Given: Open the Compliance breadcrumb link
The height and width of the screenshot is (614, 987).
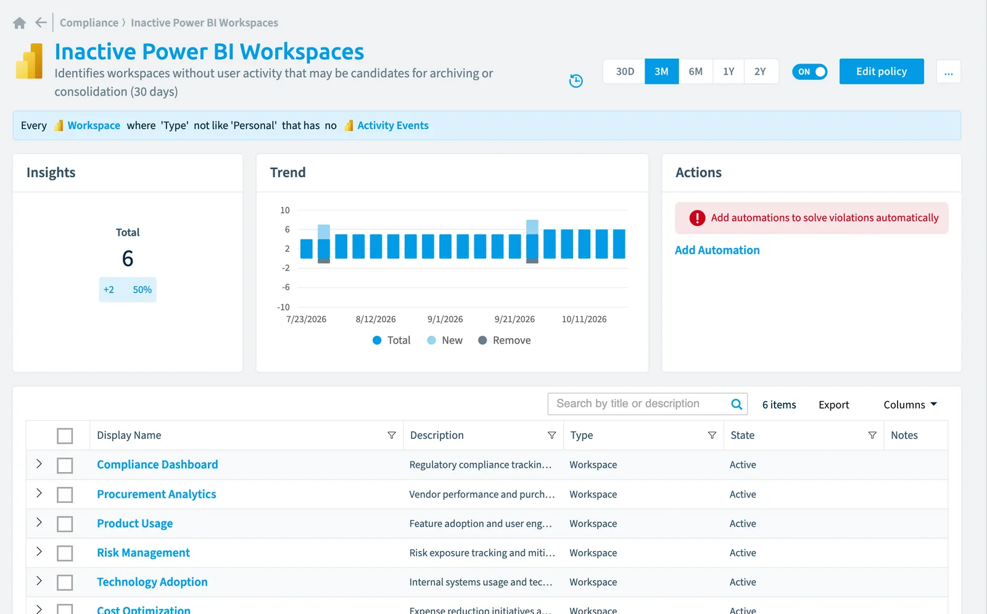Looking at the screenshot, I should coord(89,23).
